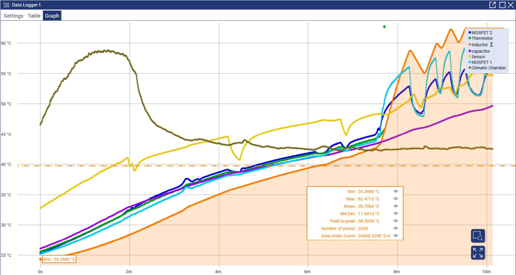Image resolution: width=516 pixels, height=275 pixels.
Task: Toggle the Peak-to-peak eye icon
Action: pos(396,221)
